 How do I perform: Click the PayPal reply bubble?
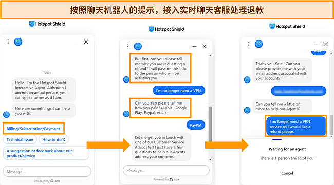196,125
